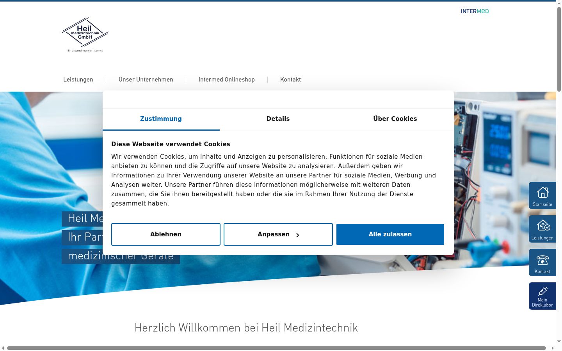The width and height of the screenshot is (562, 351).
Task: Click the vertical scrollbar thumb
Action: click(559, 49)
